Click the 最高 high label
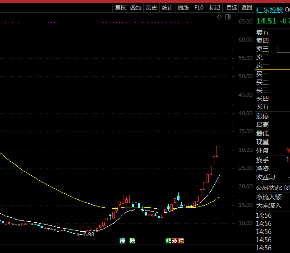290x253 pixels. pyautogui.click(x=262, y=125)
